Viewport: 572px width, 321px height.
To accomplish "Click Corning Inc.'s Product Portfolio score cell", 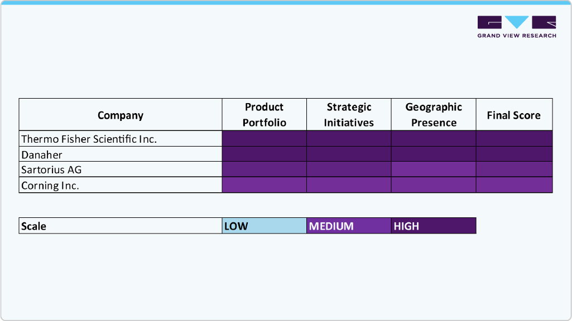I will point(265,185).
